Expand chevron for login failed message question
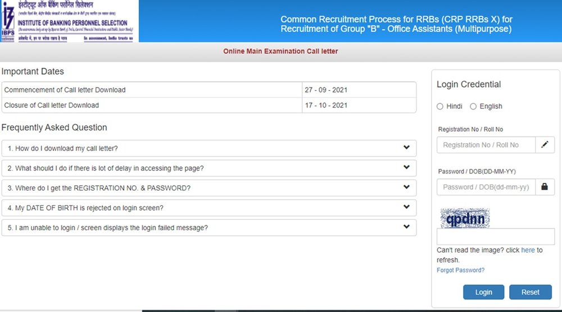Viewport: 562px width, 312px height. coord(406,227)
